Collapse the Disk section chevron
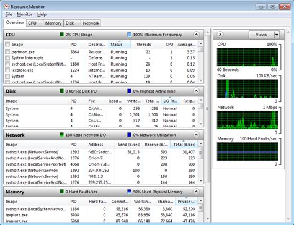The height and width of the screenshot is (225, 294). click(196, 91)
